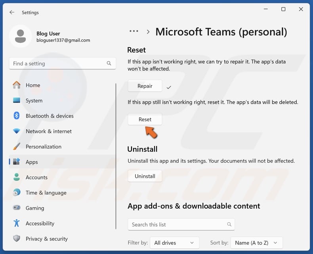Open Personalization settings
This screenshot has height=254, width=313.
[x=62, y=146]
